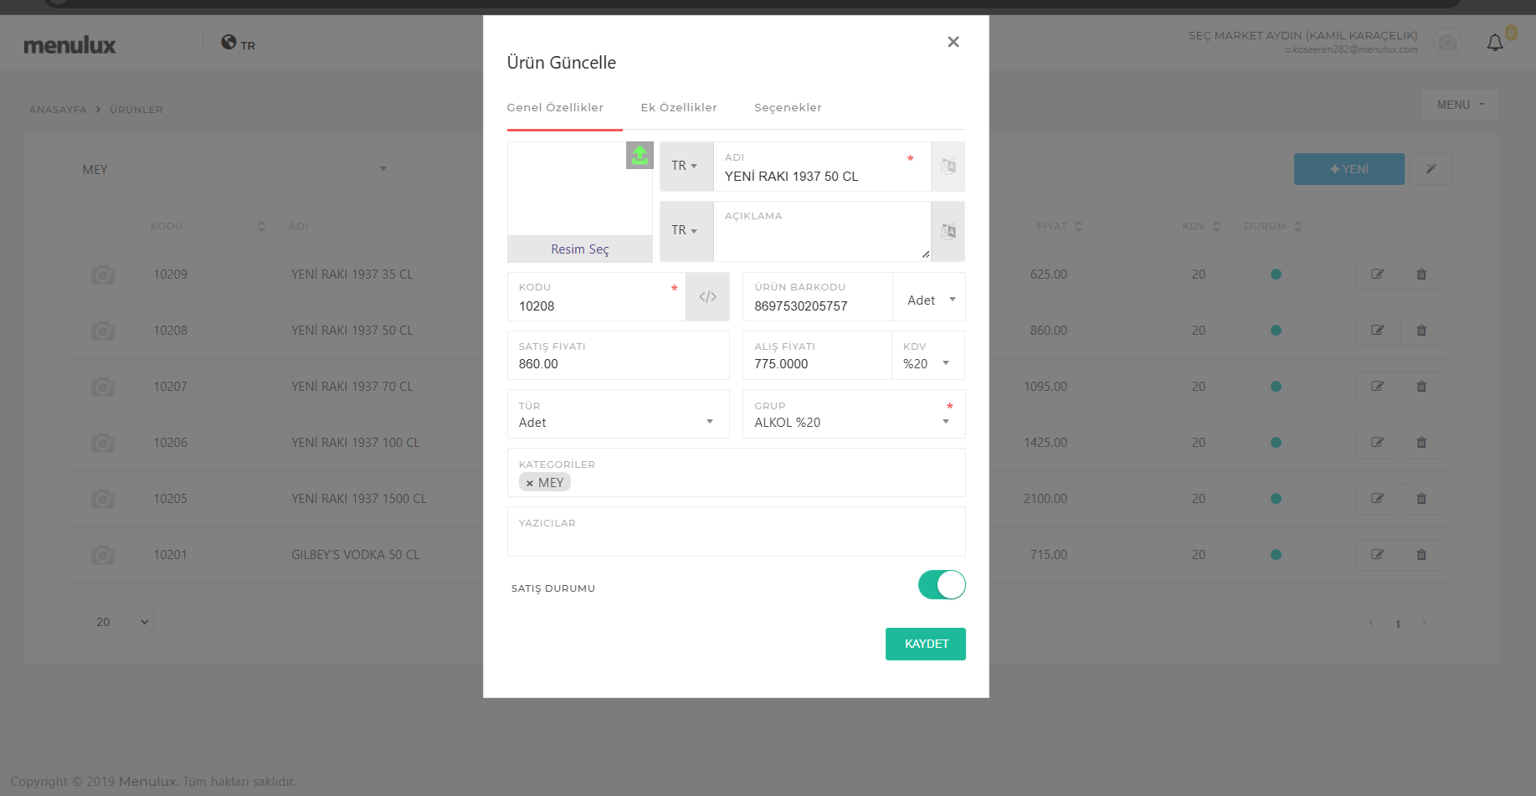Click status dot of row 10209
The image size is (1536, 796).
click(x=1276, y=275)
